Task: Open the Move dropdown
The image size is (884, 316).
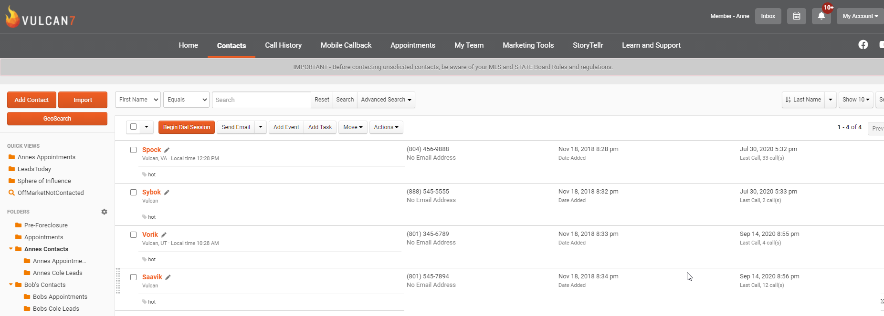Action: point(353,127)
